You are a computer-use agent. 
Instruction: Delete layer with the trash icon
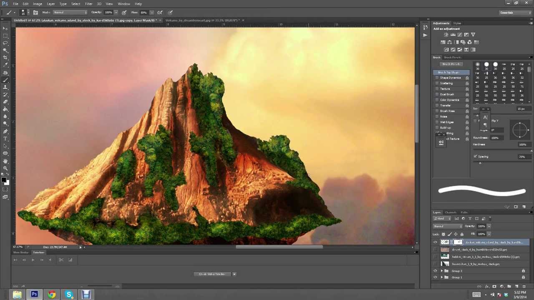[524, 286]
